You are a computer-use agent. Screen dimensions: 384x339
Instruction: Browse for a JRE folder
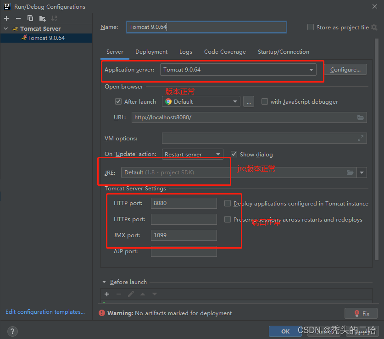coord(350,172)
